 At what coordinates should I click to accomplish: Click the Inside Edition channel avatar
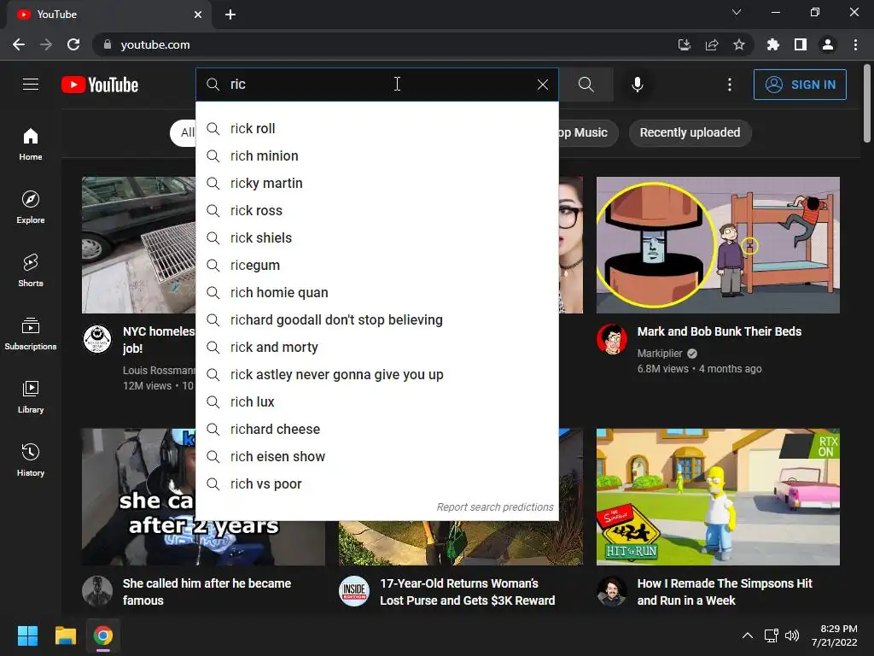click(354, 591)
